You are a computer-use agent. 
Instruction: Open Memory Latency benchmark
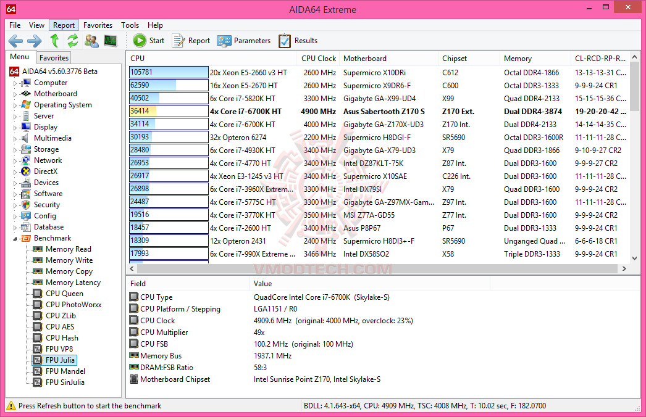(73, 283)
